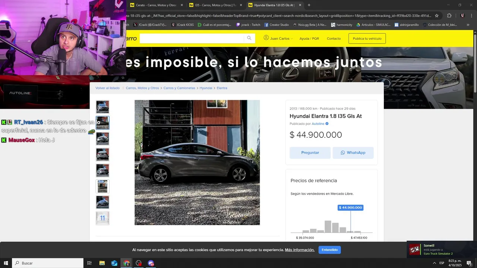Click the Preguntar button
This screenshot has width=477, height=268.
(310, 153)
